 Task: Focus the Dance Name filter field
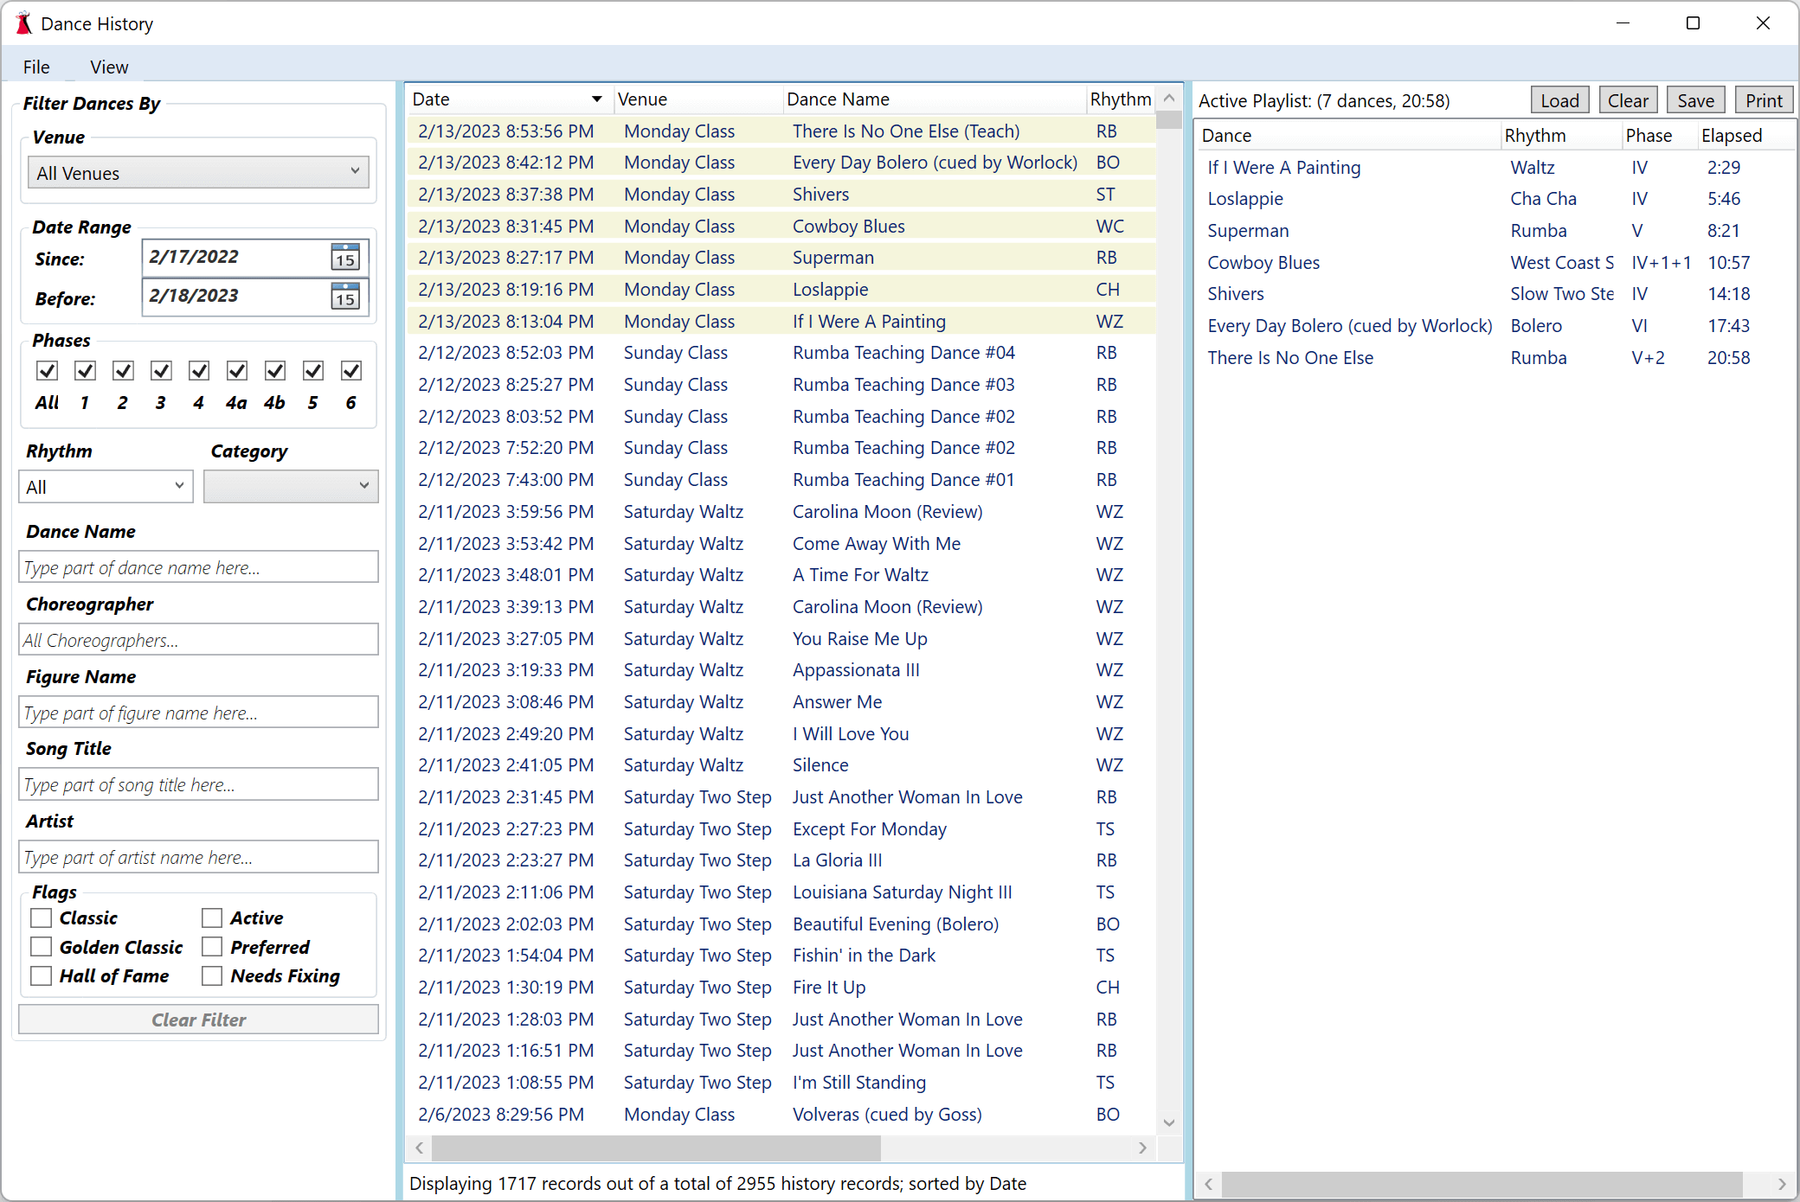click(198, 567)
